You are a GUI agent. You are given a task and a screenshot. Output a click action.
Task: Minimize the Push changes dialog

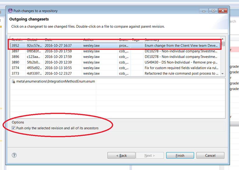204,11
